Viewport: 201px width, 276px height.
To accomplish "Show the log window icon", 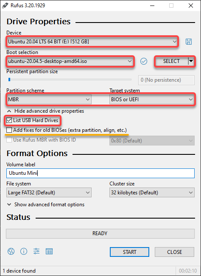I will click(x=49, y=251).
